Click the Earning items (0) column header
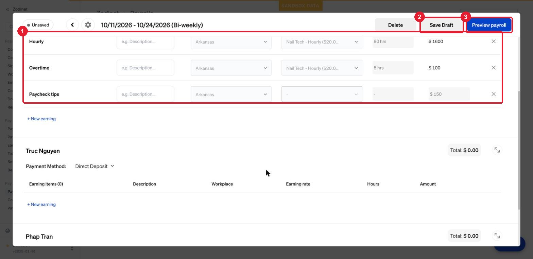Viewport: 533px width, 259px height. pos(46,184)
